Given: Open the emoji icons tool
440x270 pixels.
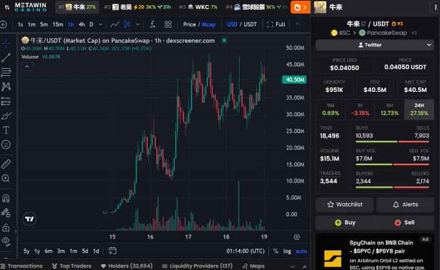Looking at the screenshot, I should pos(6,144).
